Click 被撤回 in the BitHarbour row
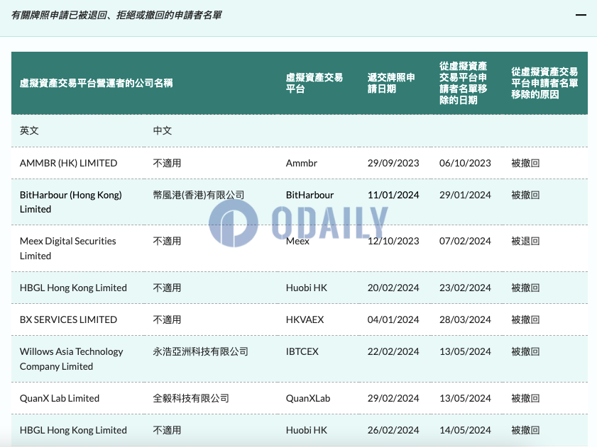The image size is (597, 447). coord(525,195)
